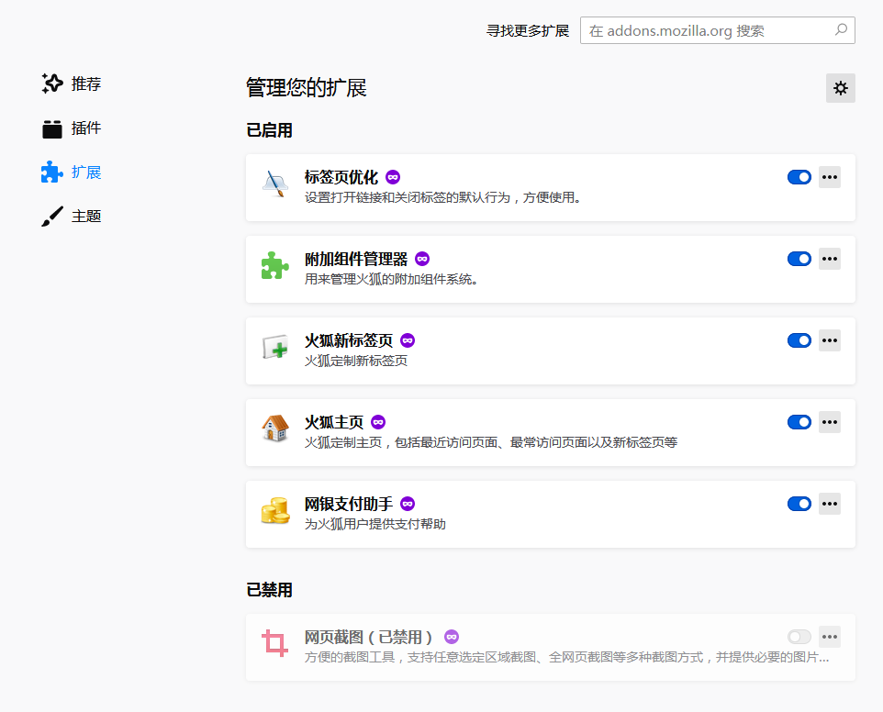Viewport: 883px width, 712px height.
Task: Open more options for 火狐新标签页
Action: pyautogui.click(x=830, y=340)
